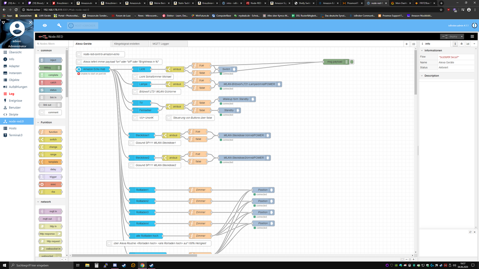Open the flow list icon beside tabs
Screen dimensions: 479x269
click(414, 44)
